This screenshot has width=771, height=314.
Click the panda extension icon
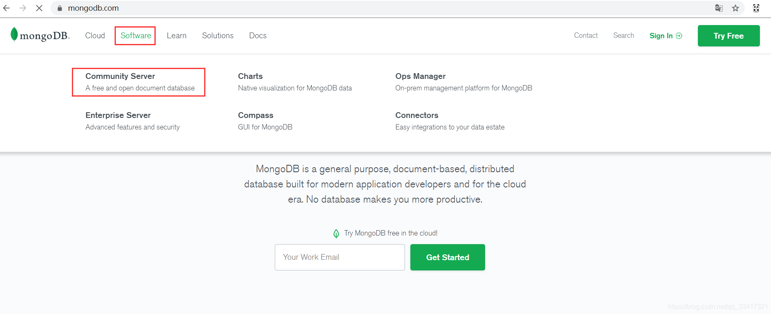tap(756, 8)
